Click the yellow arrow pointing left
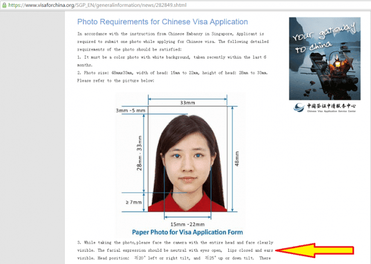 314,250
